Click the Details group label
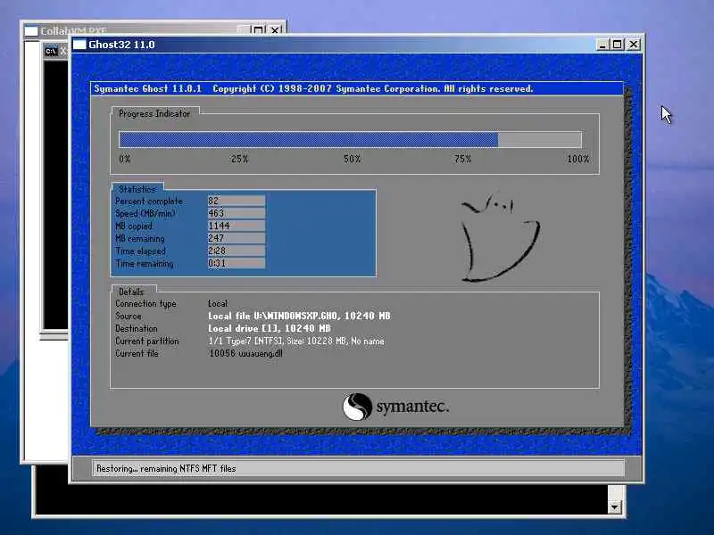The height and width of the screenshot is (535, 714). click(x=131, y=292)
